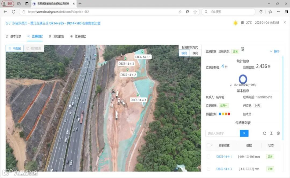Open the browser more options menu

point(278,12)
